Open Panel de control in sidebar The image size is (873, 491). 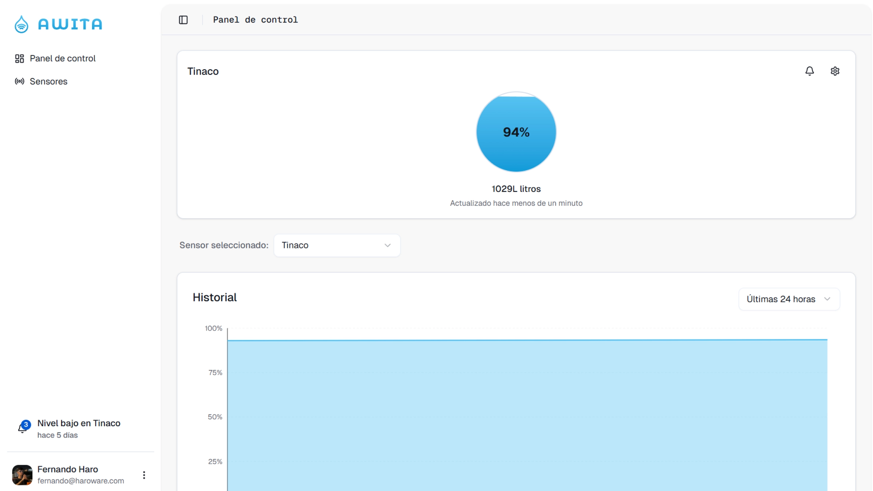click(55, 59)
